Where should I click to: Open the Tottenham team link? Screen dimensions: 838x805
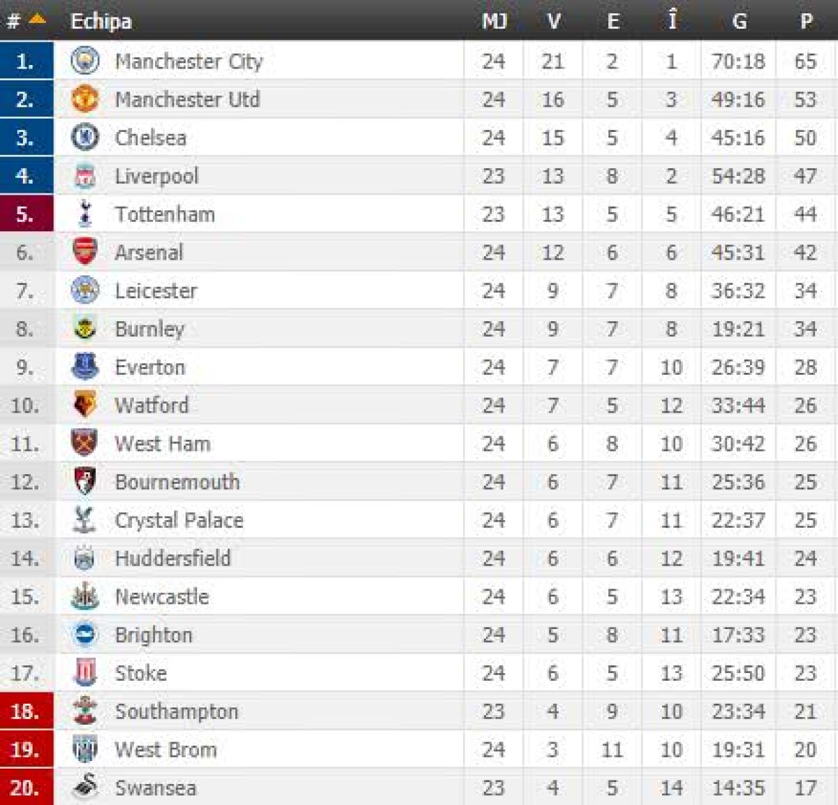coord(165,214)
